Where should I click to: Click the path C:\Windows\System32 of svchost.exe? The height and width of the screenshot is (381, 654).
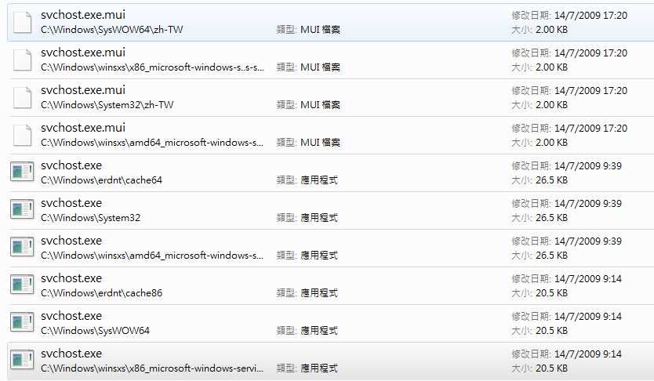tap(90, 218)
